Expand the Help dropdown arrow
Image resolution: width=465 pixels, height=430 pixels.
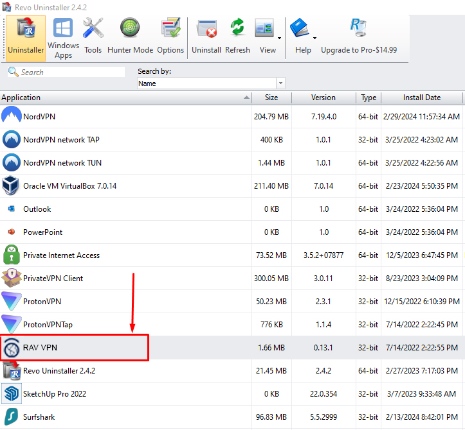[x=315, y=38]
